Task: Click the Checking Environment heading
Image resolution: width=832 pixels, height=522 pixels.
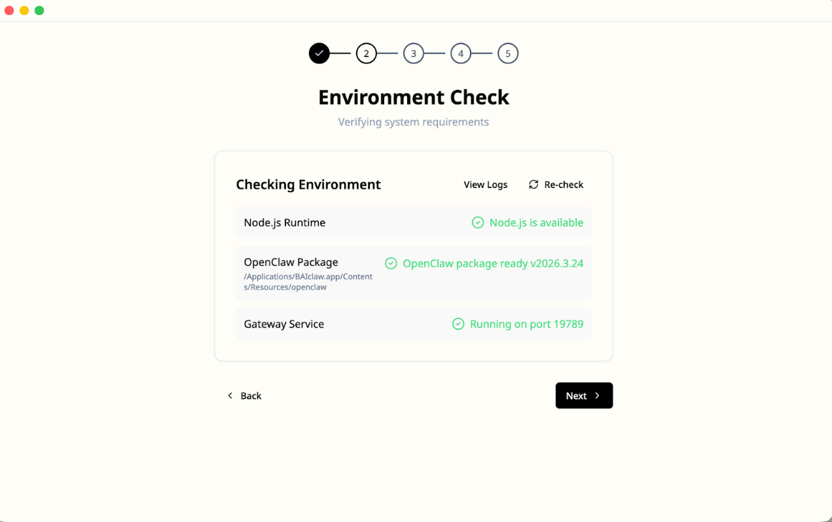Action: (308, 185)
